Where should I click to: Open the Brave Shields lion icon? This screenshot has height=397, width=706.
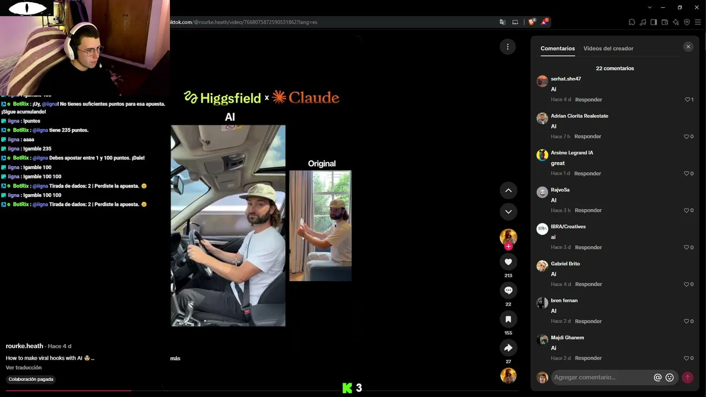[531, 22]
